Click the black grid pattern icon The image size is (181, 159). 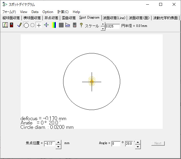point(61,25)
